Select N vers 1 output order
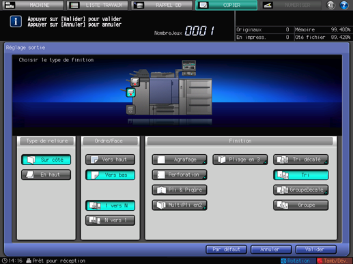Screen dimensions: 353x264 (x=110, y=220)
